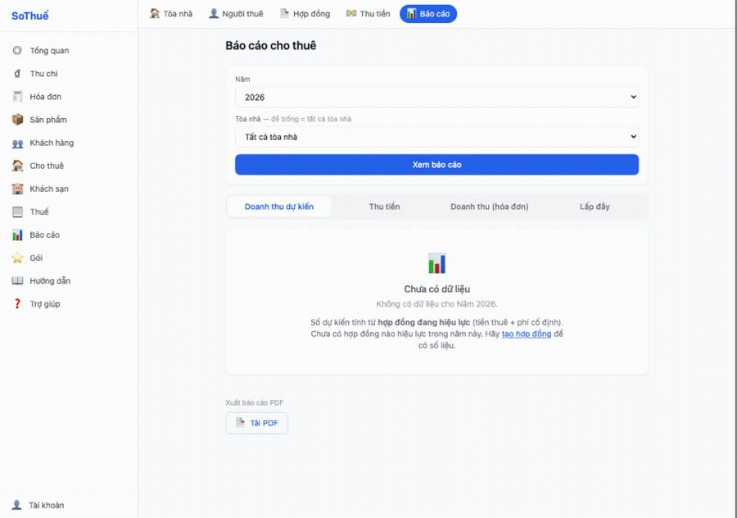The width and height of the screenshot is (737, 518).
Task: Click the Cho thuê house icon
Action: pos(17,166)
